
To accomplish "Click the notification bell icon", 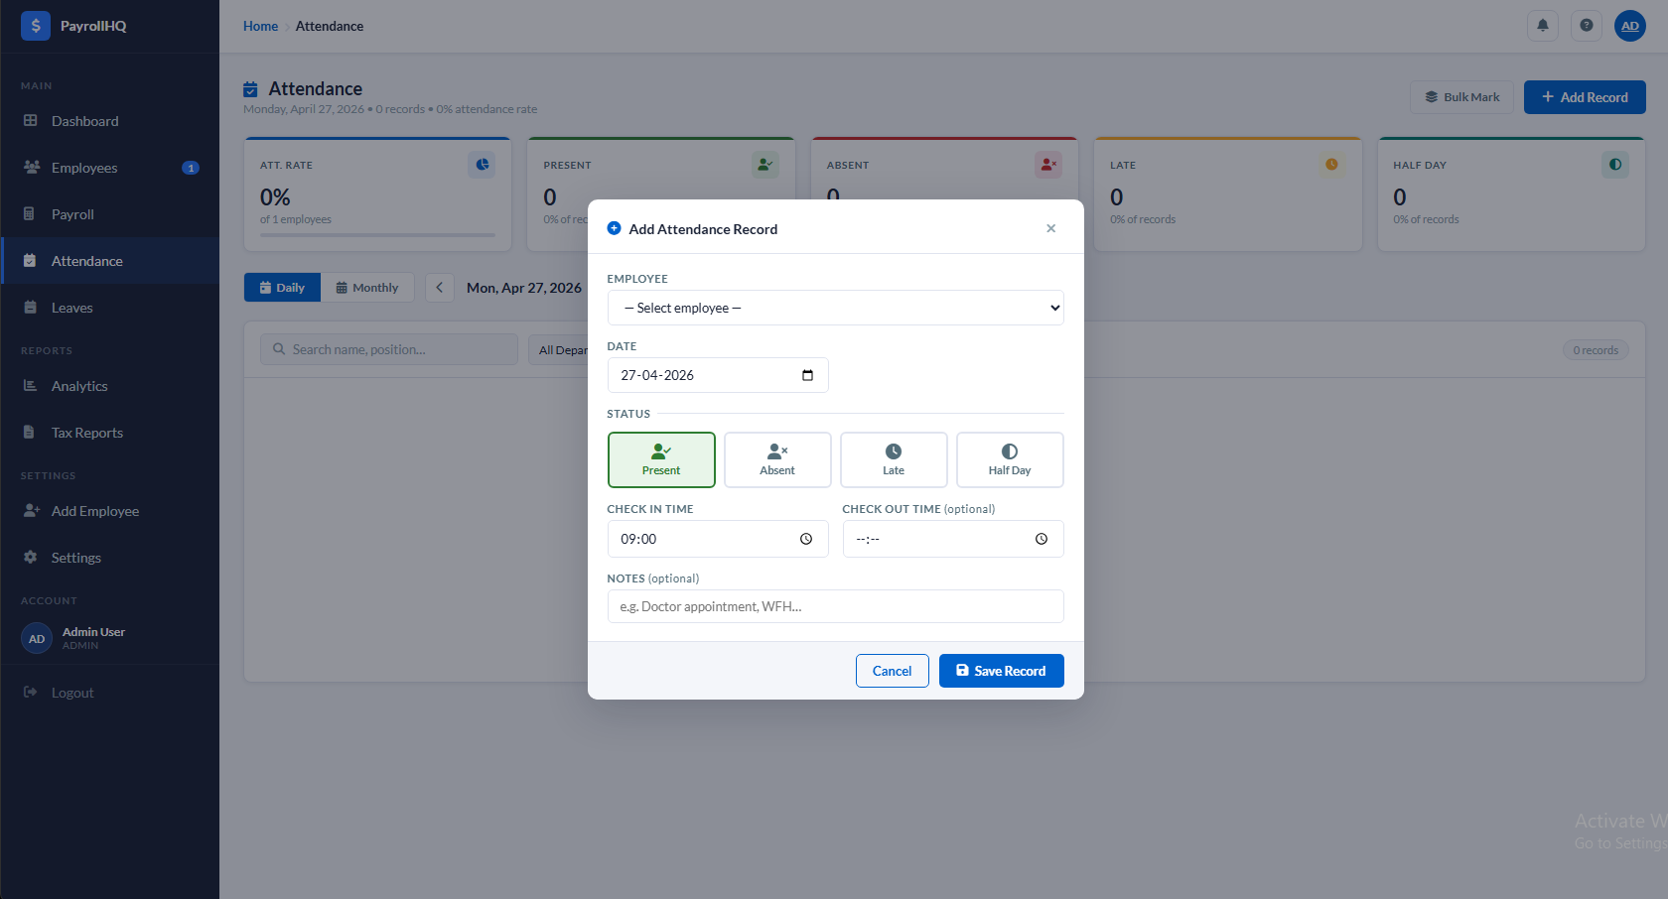I will [x=1542, y=26].
